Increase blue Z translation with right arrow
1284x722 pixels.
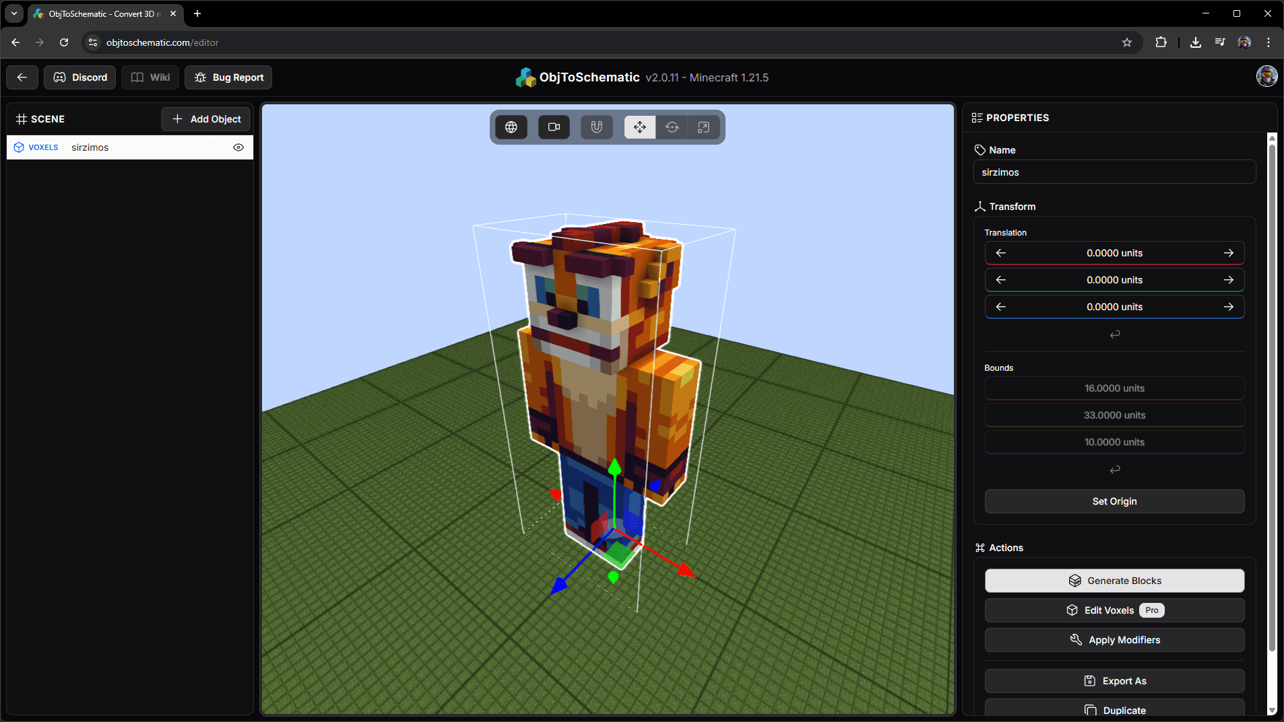point(1229,307)
